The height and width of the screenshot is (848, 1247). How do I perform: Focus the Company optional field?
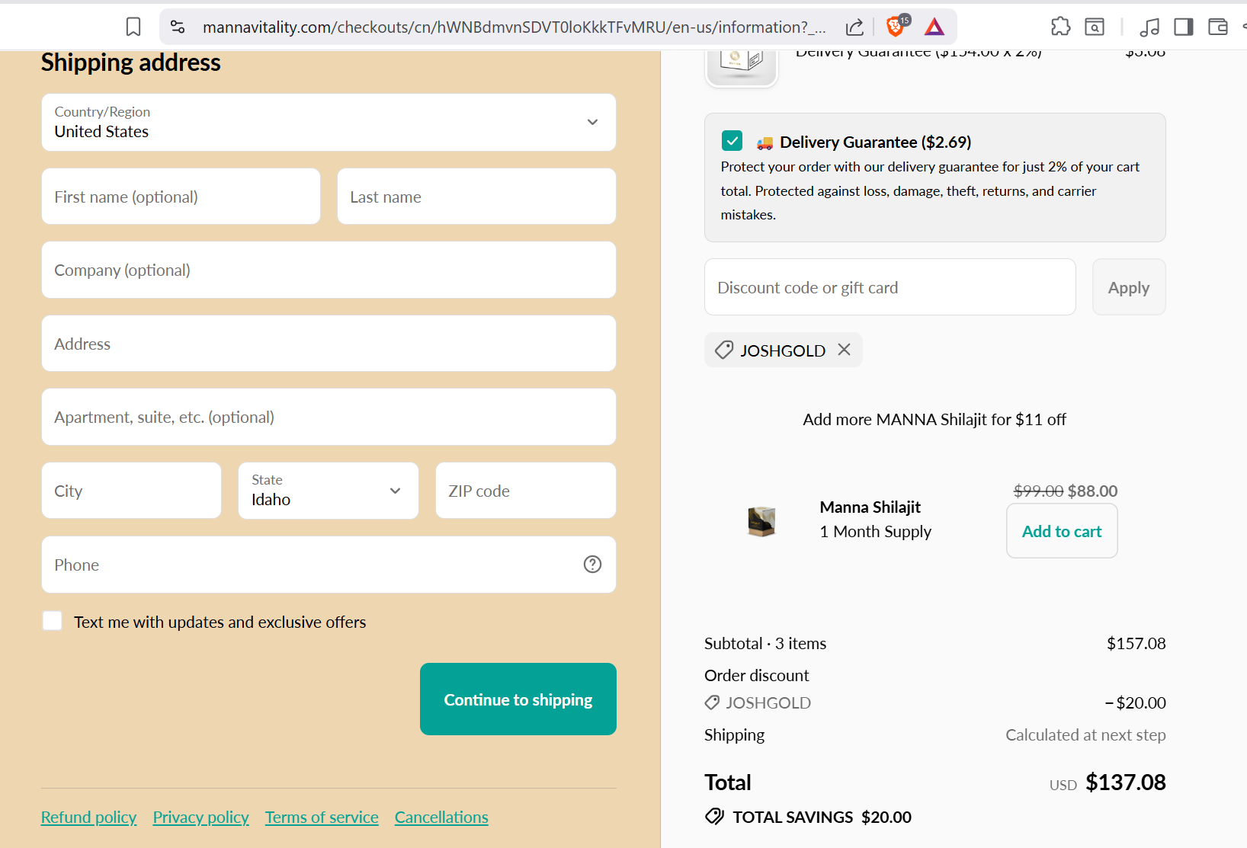click(329, 270)
